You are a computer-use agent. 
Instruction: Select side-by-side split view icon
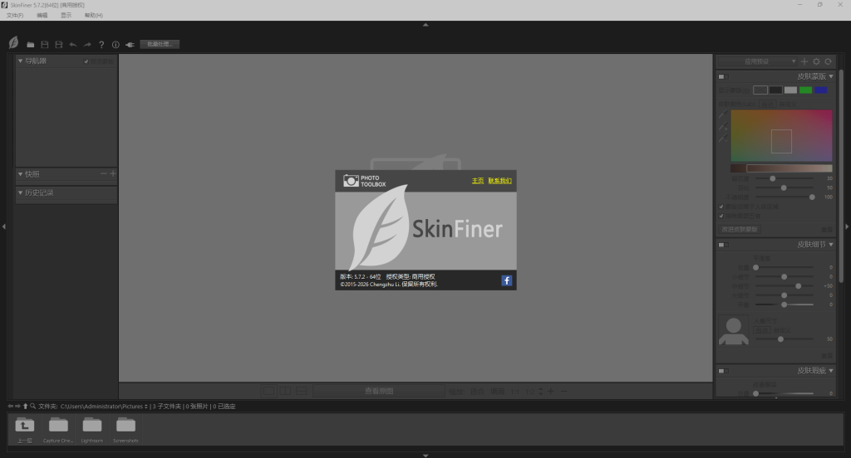285,391
